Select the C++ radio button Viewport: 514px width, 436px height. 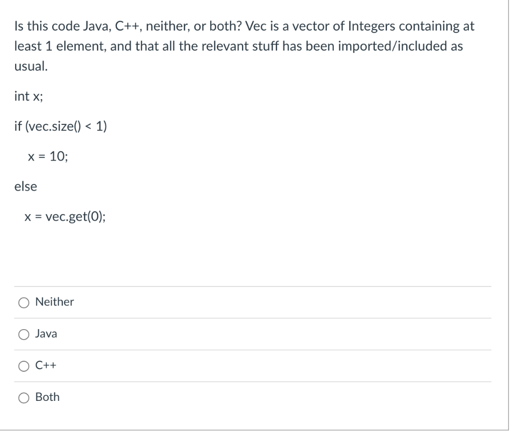[23, 366]
